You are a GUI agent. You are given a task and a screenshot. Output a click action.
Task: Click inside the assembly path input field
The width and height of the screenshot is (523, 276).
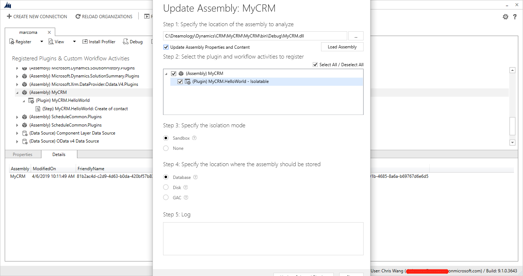click(254, 36)
